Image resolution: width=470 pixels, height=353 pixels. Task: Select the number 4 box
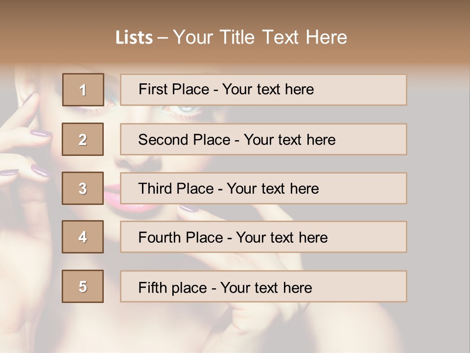point(83,237)
